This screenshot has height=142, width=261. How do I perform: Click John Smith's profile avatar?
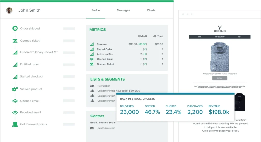pos(9,10)
